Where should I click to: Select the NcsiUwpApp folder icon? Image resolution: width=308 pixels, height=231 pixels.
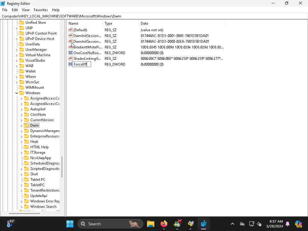[26, 158]
